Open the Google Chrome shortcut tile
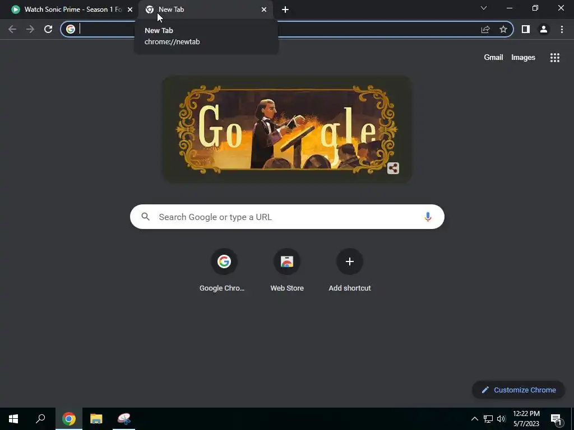This screenshot has height=430, width=574. 224,270
